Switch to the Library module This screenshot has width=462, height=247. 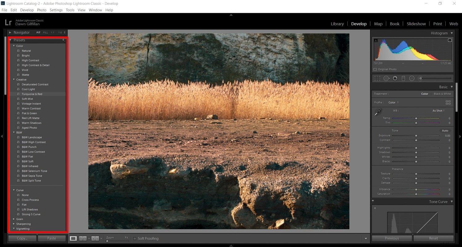[337, 24]
